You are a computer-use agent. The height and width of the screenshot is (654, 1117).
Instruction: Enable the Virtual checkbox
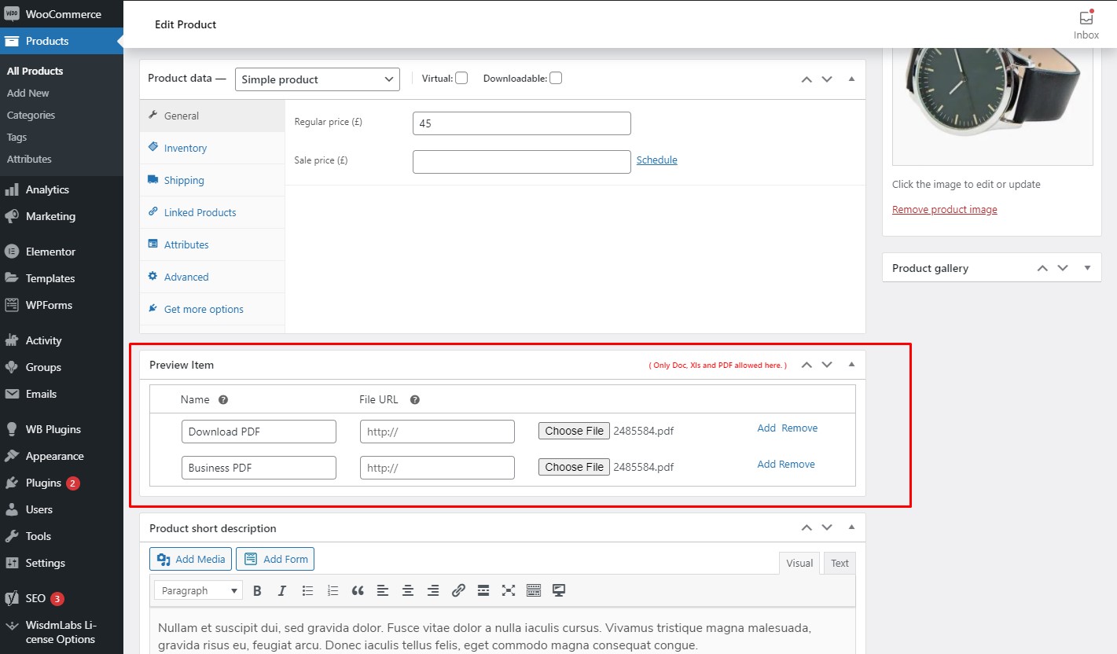pos(461,77)
